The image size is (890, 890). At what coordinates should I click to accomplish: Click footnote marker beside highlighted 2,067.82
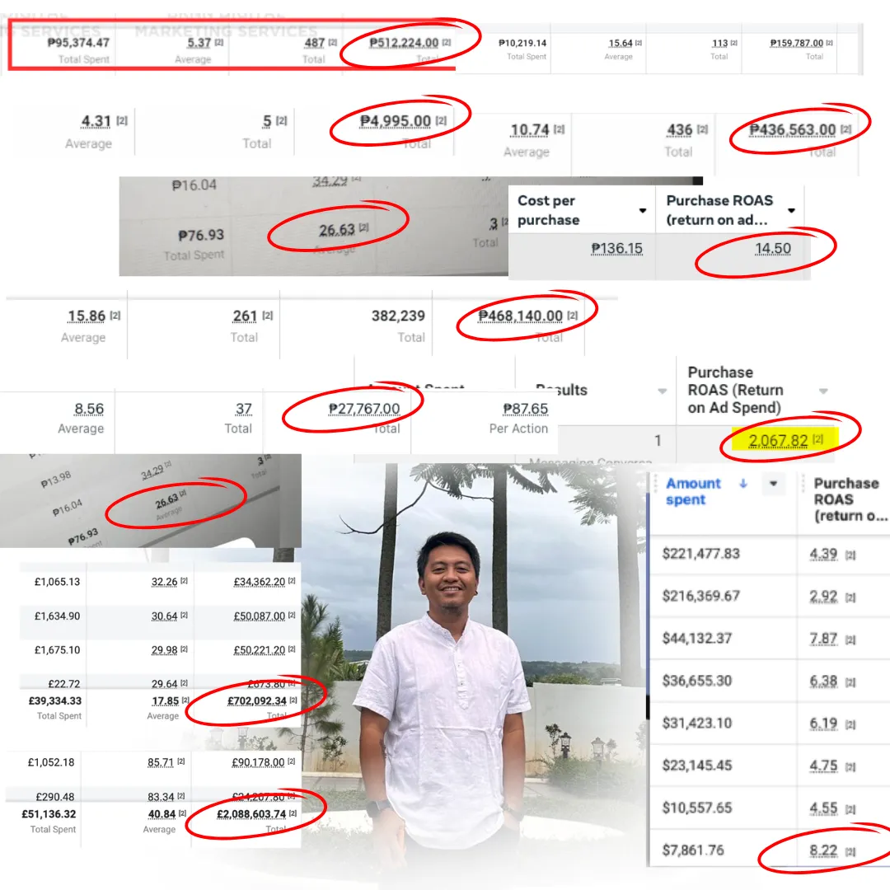pyautogui.click(x=818, y=439)
